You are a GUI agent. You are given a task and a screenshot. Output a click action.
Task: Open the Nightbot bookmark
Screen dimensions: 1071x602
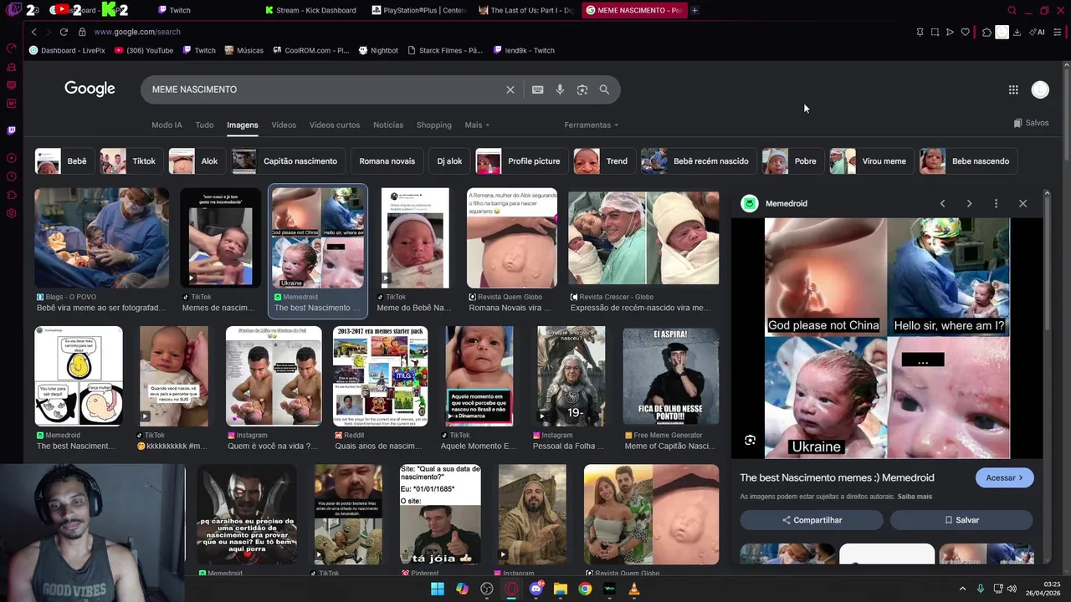(378, 50)
